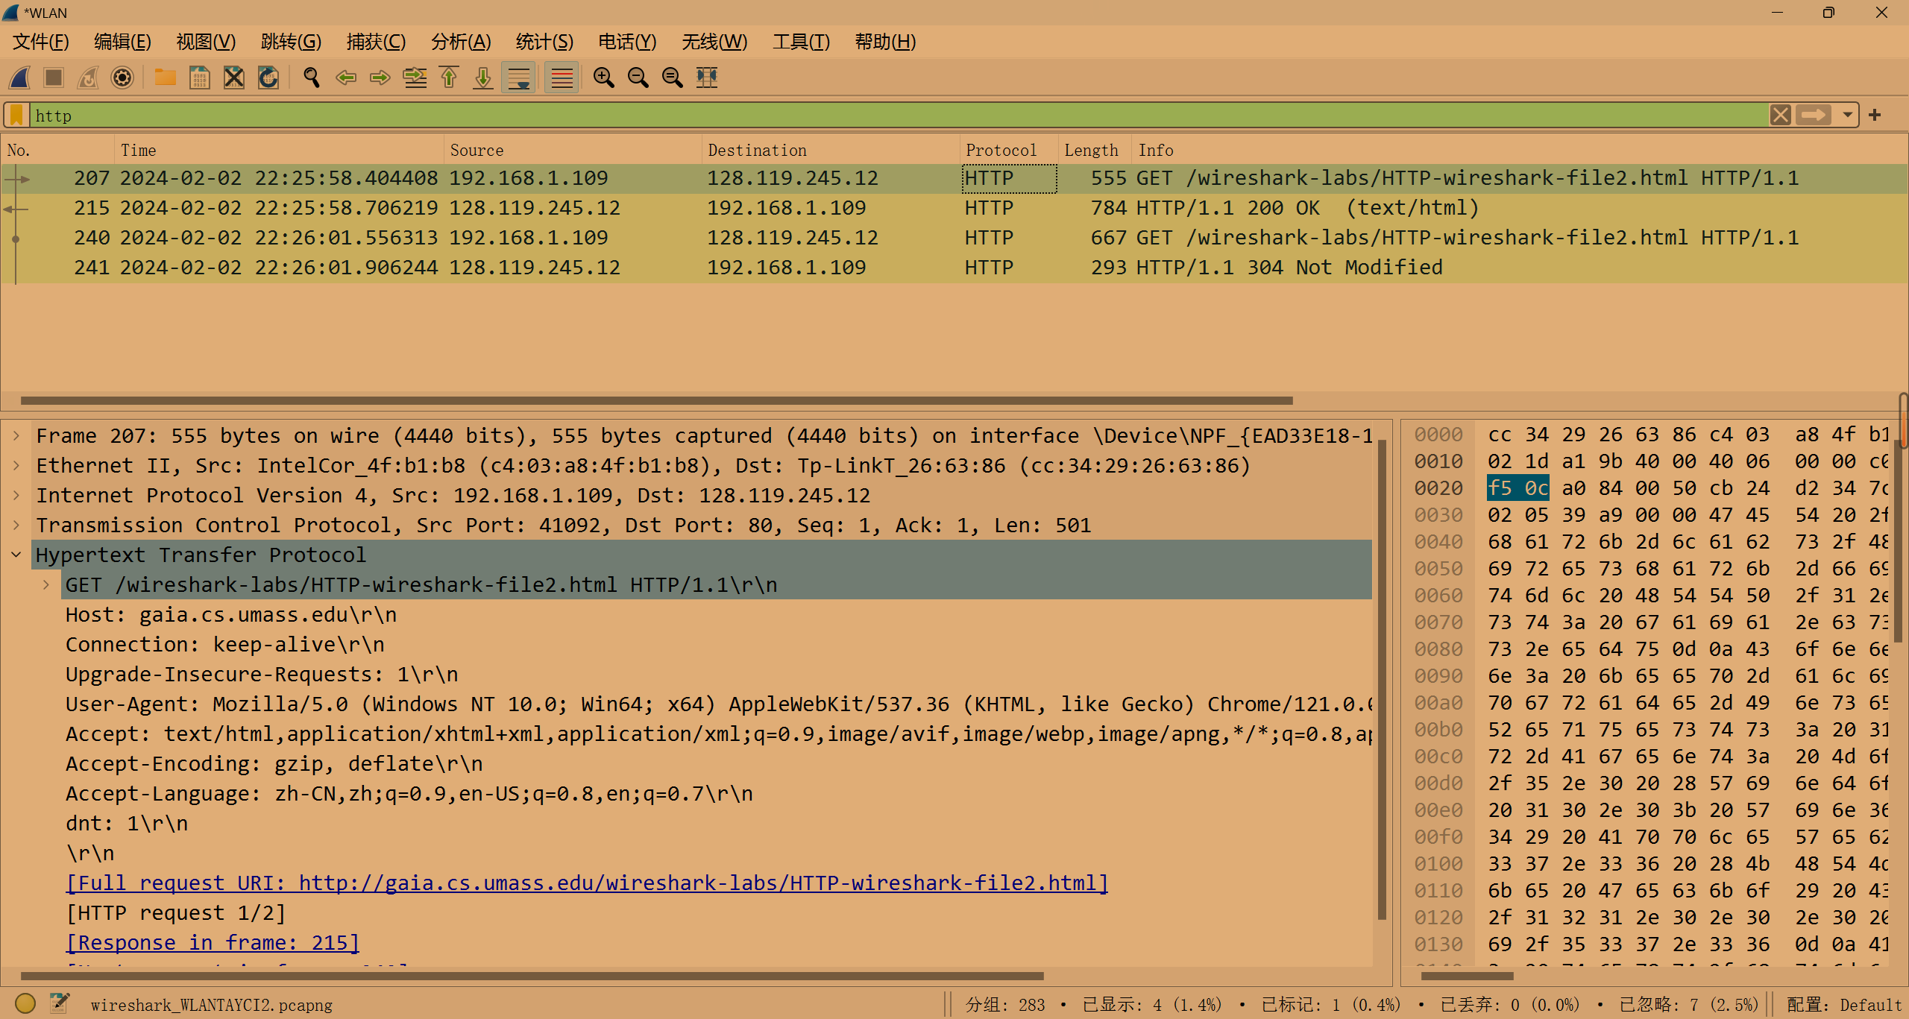Select packet 215 HTTP/1.1 200 OK row
This screenshot has width=1909, height=1019.
coord(954,208)
